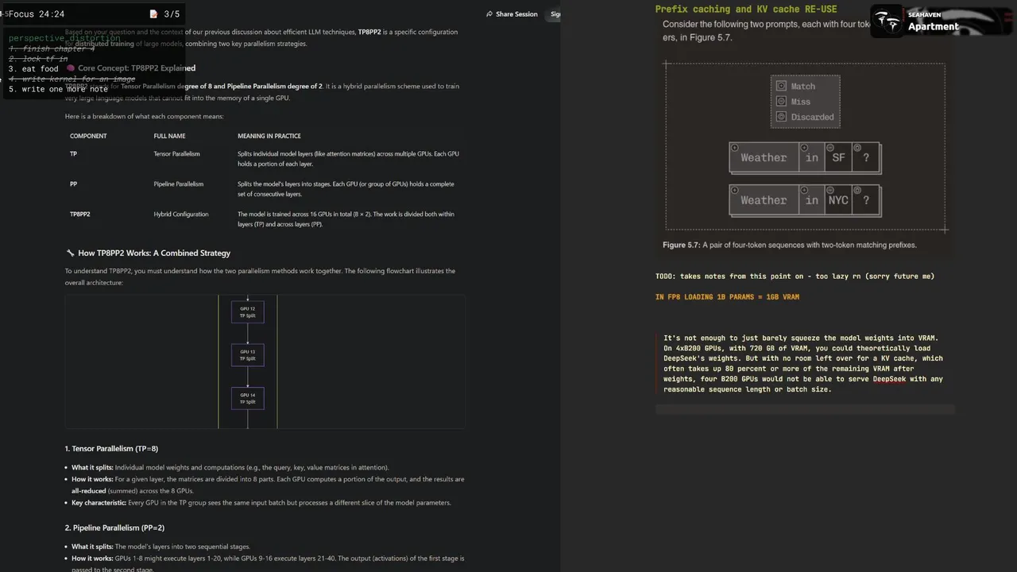Image resolution: width=1017 pixels, height=572 pixels.
Task: Click the 'Pipeline Parallelism' full name cell
Action: [x=179, y=184]
